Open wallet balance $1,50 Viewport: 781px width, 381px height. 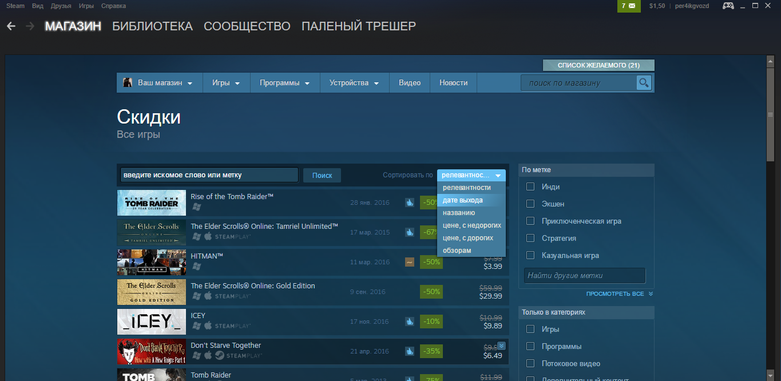point(657,6)
